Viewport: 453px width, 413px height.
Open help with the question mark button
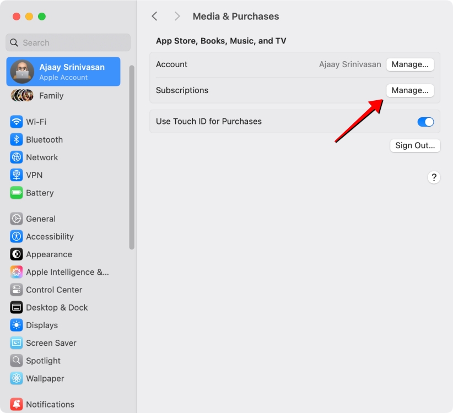434,177
